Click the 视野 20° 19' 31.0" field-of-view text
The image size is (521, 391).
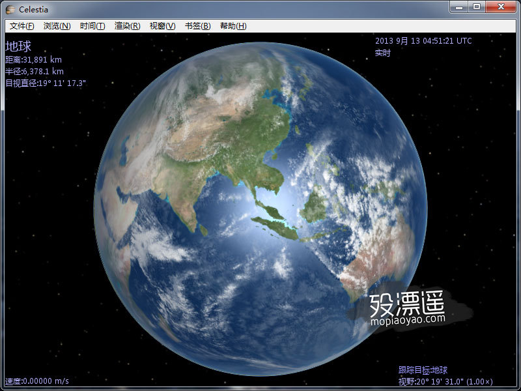445,382
